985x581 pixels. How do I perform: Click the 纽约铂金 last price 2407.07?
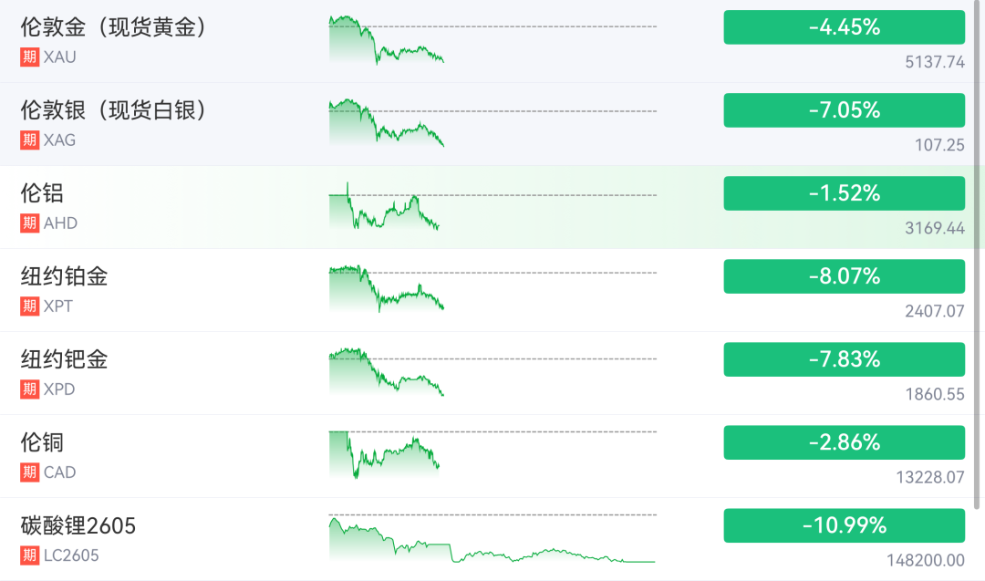tap(934, 311)
